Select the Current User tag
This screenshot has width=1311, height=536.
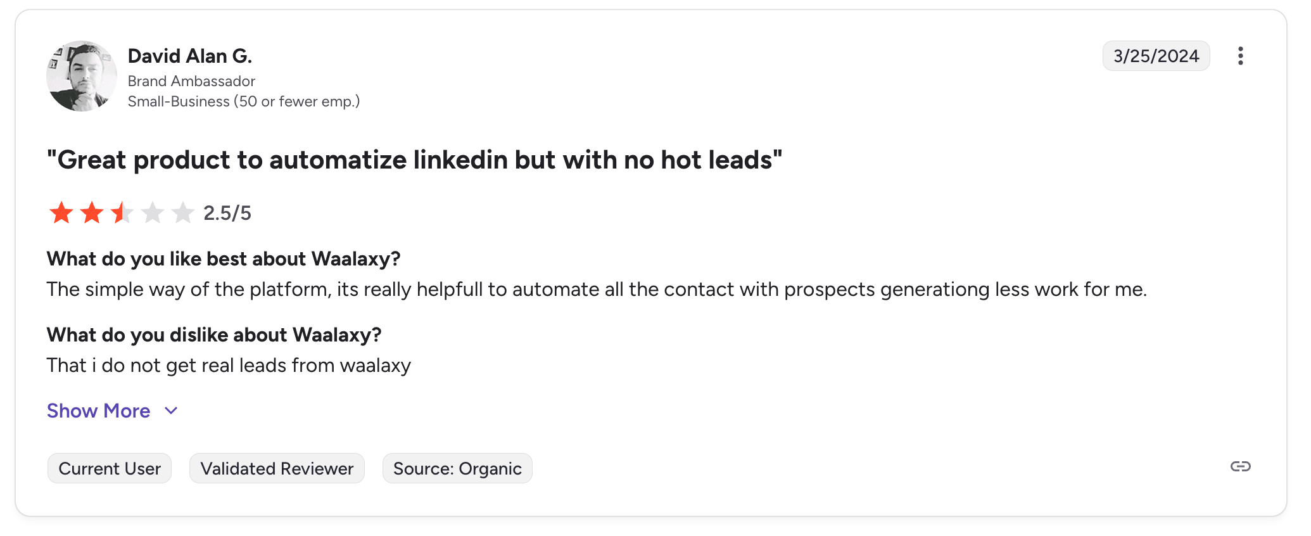click(x=110, y=469)
